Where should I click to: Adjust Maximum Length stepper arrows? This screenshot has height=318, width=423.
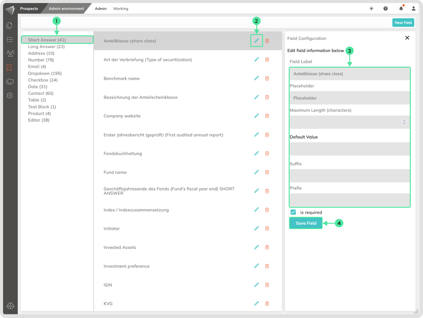[x=404, y=122]
